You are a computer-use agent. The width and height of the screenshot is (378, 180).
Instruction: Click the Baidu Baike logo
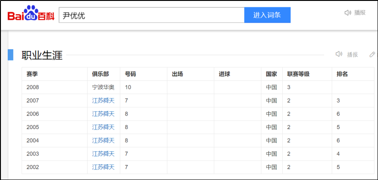pos(31,13)
